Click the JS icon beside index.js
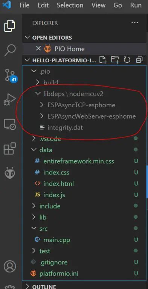148x289 pixels. [x=37, y=195]
